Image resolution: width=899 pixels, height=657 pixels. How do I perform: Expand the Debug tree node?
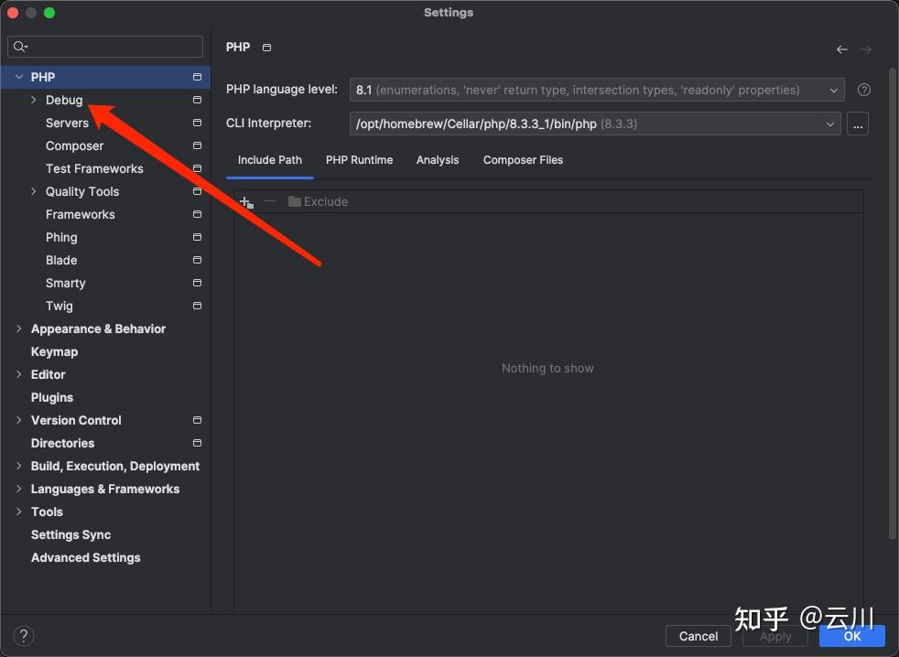pos(34,100)
